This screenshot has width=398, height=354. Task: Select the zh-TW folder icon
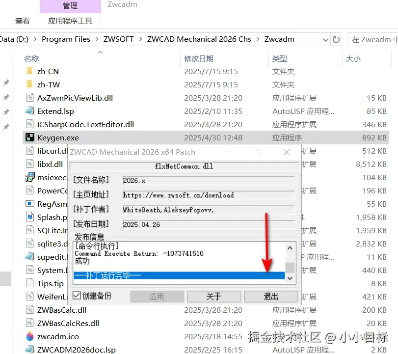coord(29,84)
